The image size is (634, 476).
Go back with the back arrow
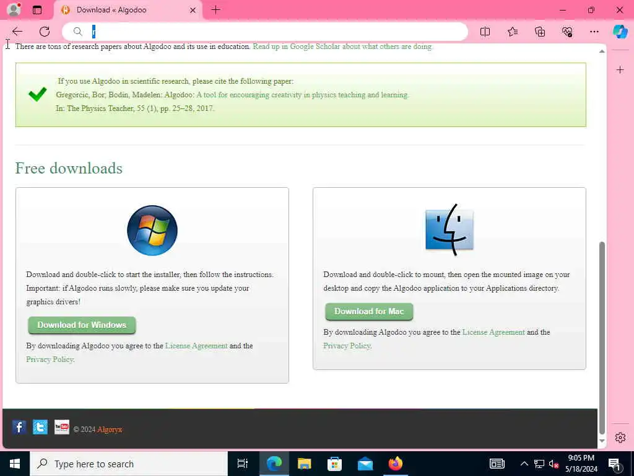17,32
